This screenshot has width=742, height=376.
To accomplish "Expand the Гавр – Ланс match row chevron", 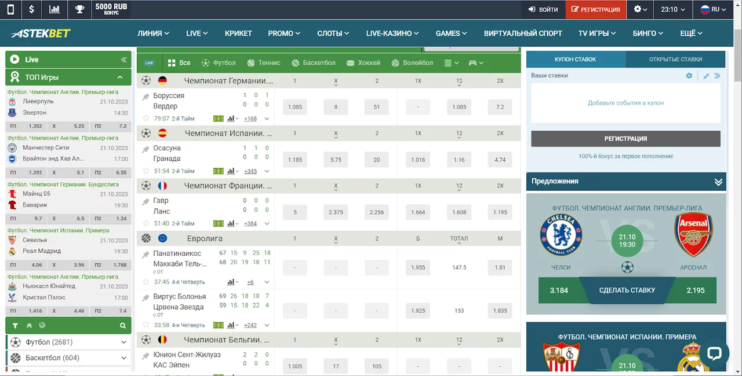I will 267,224.
